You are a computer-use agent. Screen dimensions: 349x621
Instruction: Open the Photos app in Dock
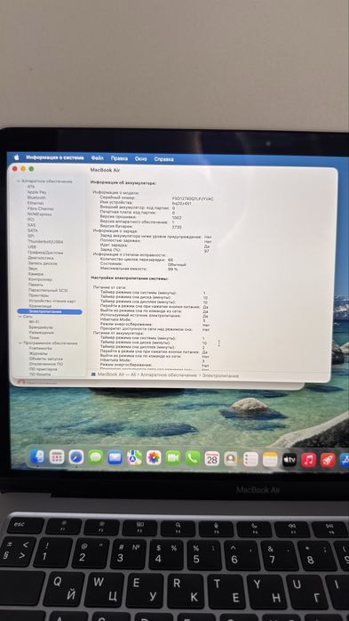pos(154,458)
